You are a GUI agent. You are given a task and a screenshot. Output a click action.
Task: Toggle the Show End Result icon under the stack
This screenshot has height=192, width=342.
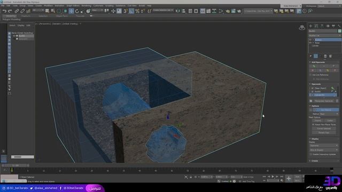click(316, 56)
